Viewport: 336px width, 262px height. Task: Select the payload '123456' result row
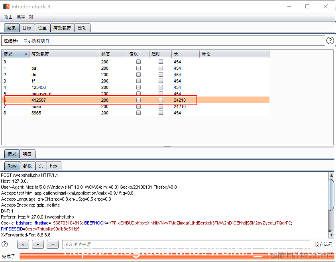click(136, 87)
